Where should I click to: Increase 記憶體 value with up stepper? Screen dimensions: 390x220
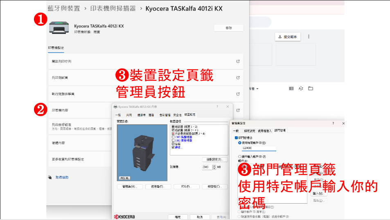pyautogui.click(x=214, y=166)
